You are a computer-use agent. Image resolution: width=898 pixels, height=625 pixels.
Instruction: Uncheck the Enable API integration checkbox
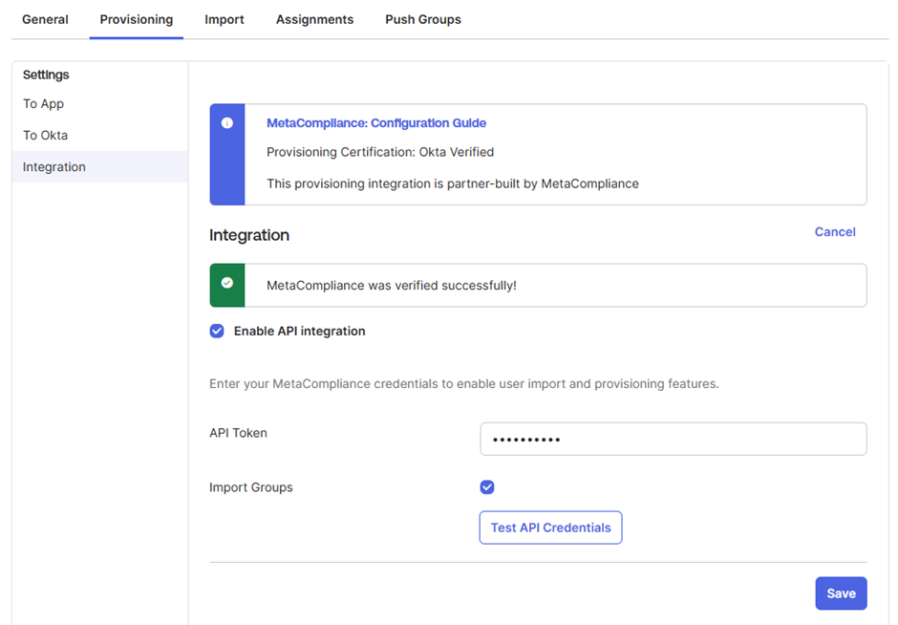click(x=217, y=331)
